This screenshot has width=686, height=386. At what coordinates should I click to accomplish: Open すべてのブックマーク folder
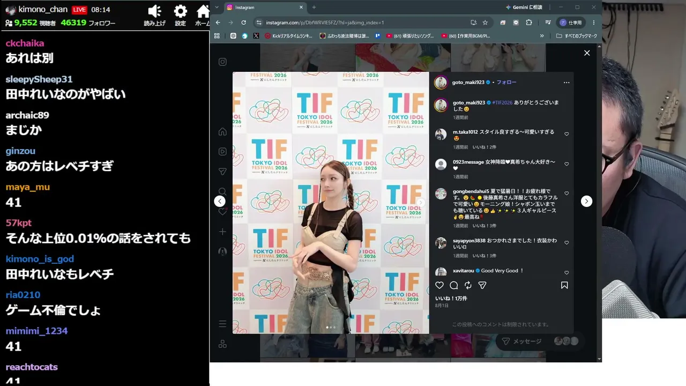click(577, 36)
